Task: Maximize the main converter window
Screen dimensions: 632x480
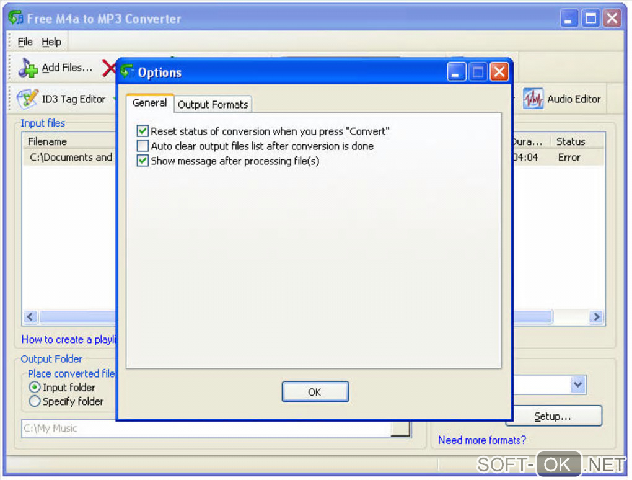Action: 590,19
